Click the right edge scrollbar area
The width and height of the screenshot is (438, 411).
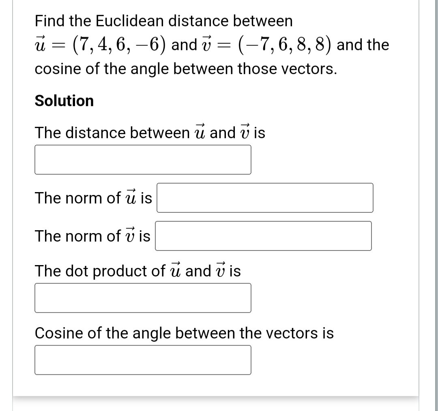[x=432, y=203]
